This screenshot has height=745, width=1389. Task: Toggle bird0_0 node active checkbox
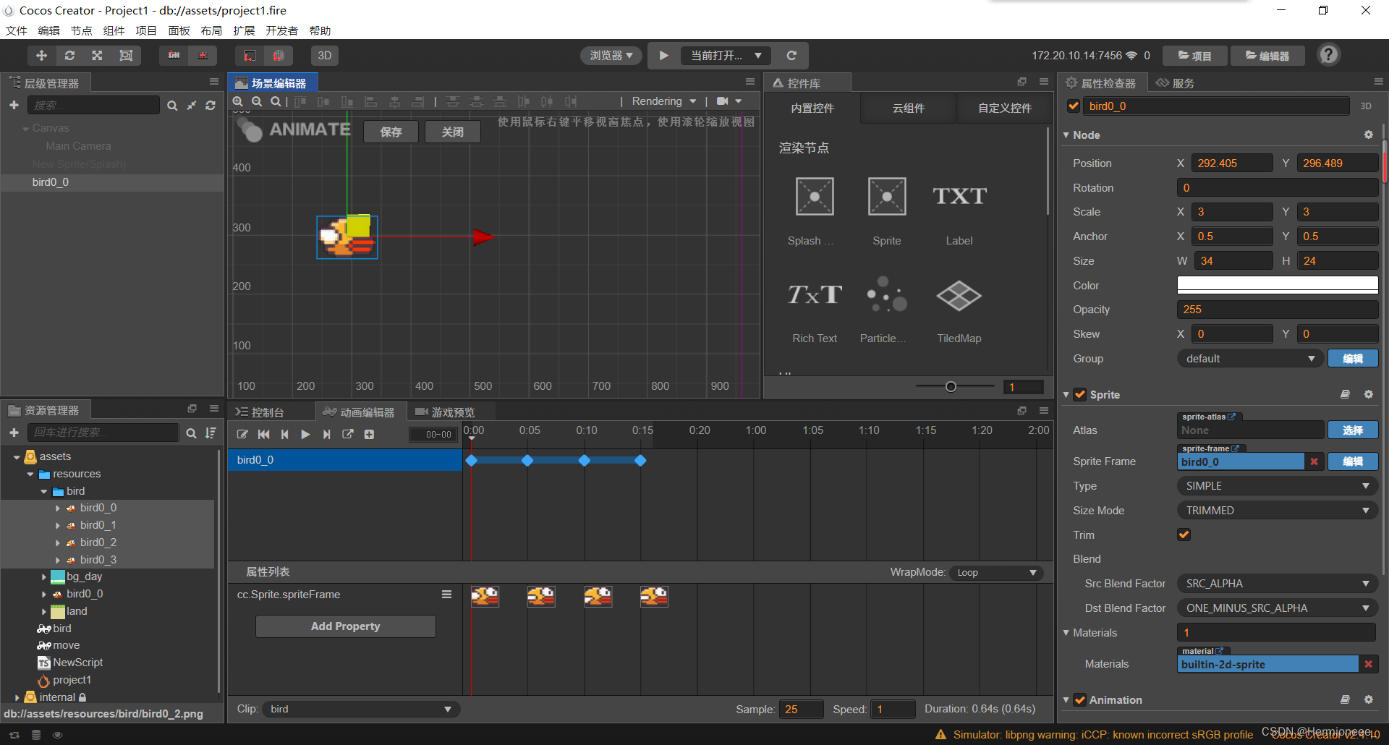1074,106
